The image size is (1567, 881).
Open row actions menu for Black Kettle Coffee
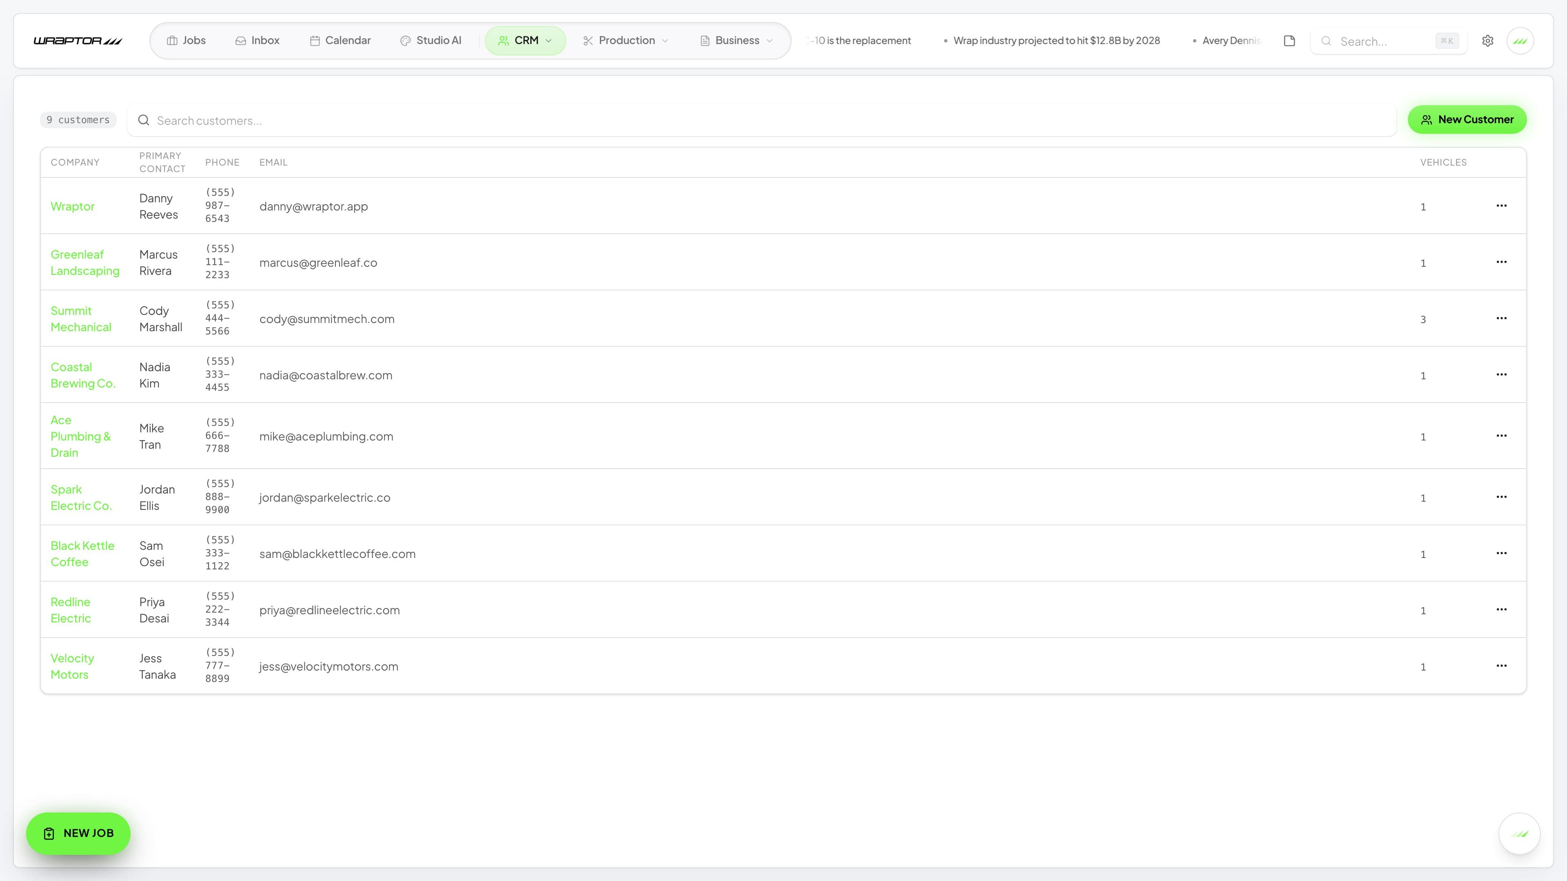(x=1501, y=553)
